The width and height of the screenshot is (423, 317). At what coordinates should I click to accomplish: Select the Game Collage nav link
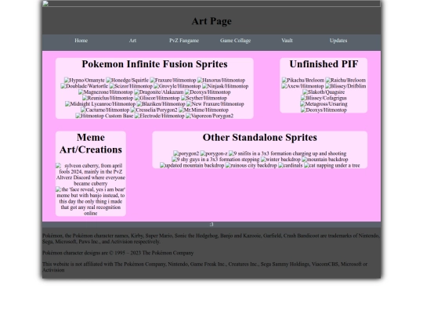235,41
